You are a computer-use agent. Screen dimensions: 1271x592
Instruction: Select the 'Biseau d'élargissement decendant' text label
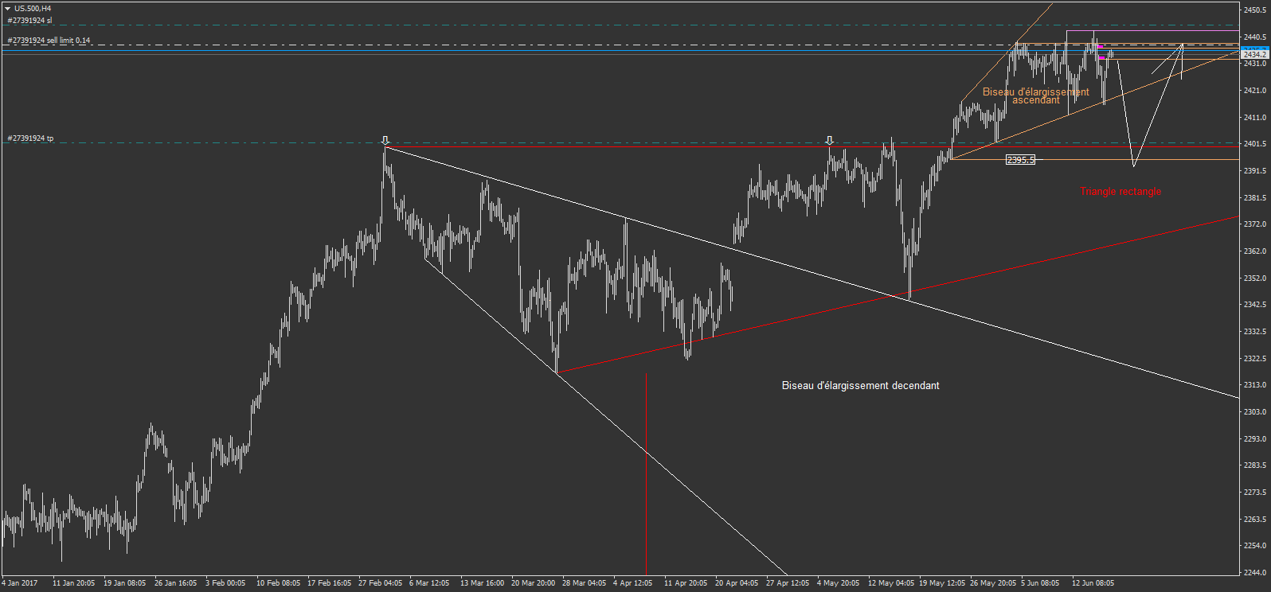tap(860, 386)
